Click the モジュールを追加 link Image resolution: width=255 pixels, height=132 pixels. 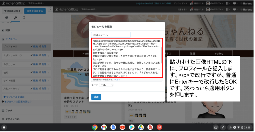[14, 97]
